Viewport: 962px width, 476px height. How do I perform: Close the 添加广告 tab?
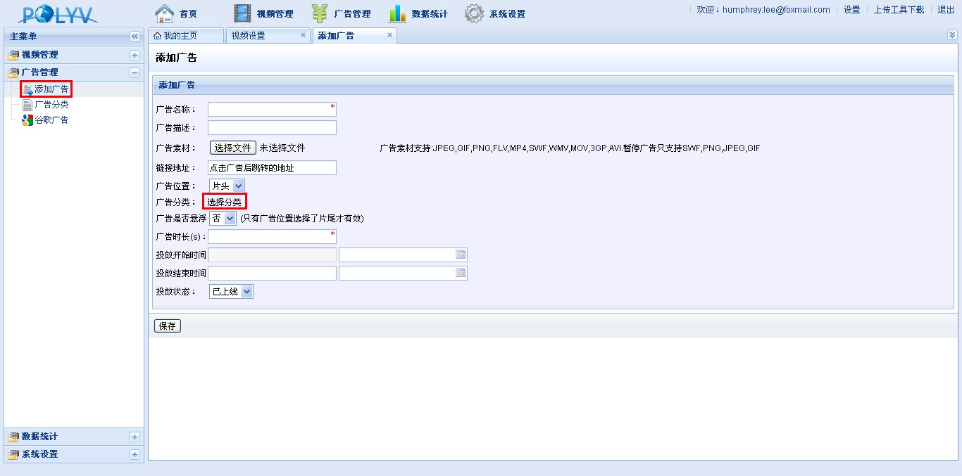coord(389,35)
